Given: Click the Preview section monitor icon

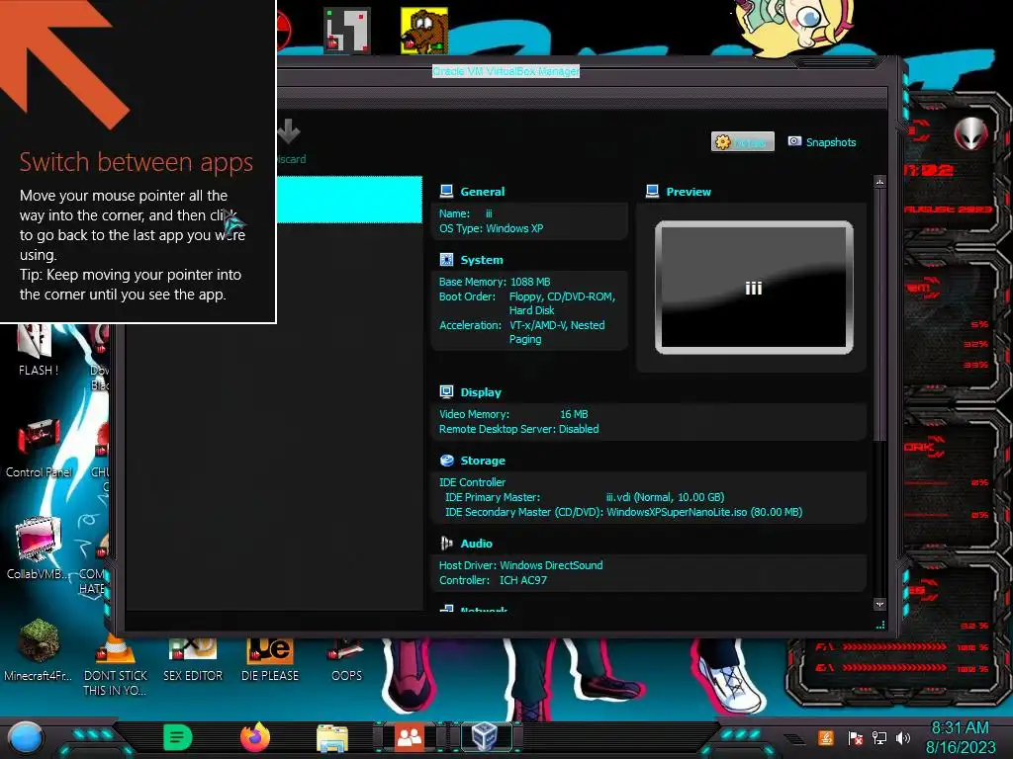Looking at the screenshot, I should click(653, 191).
